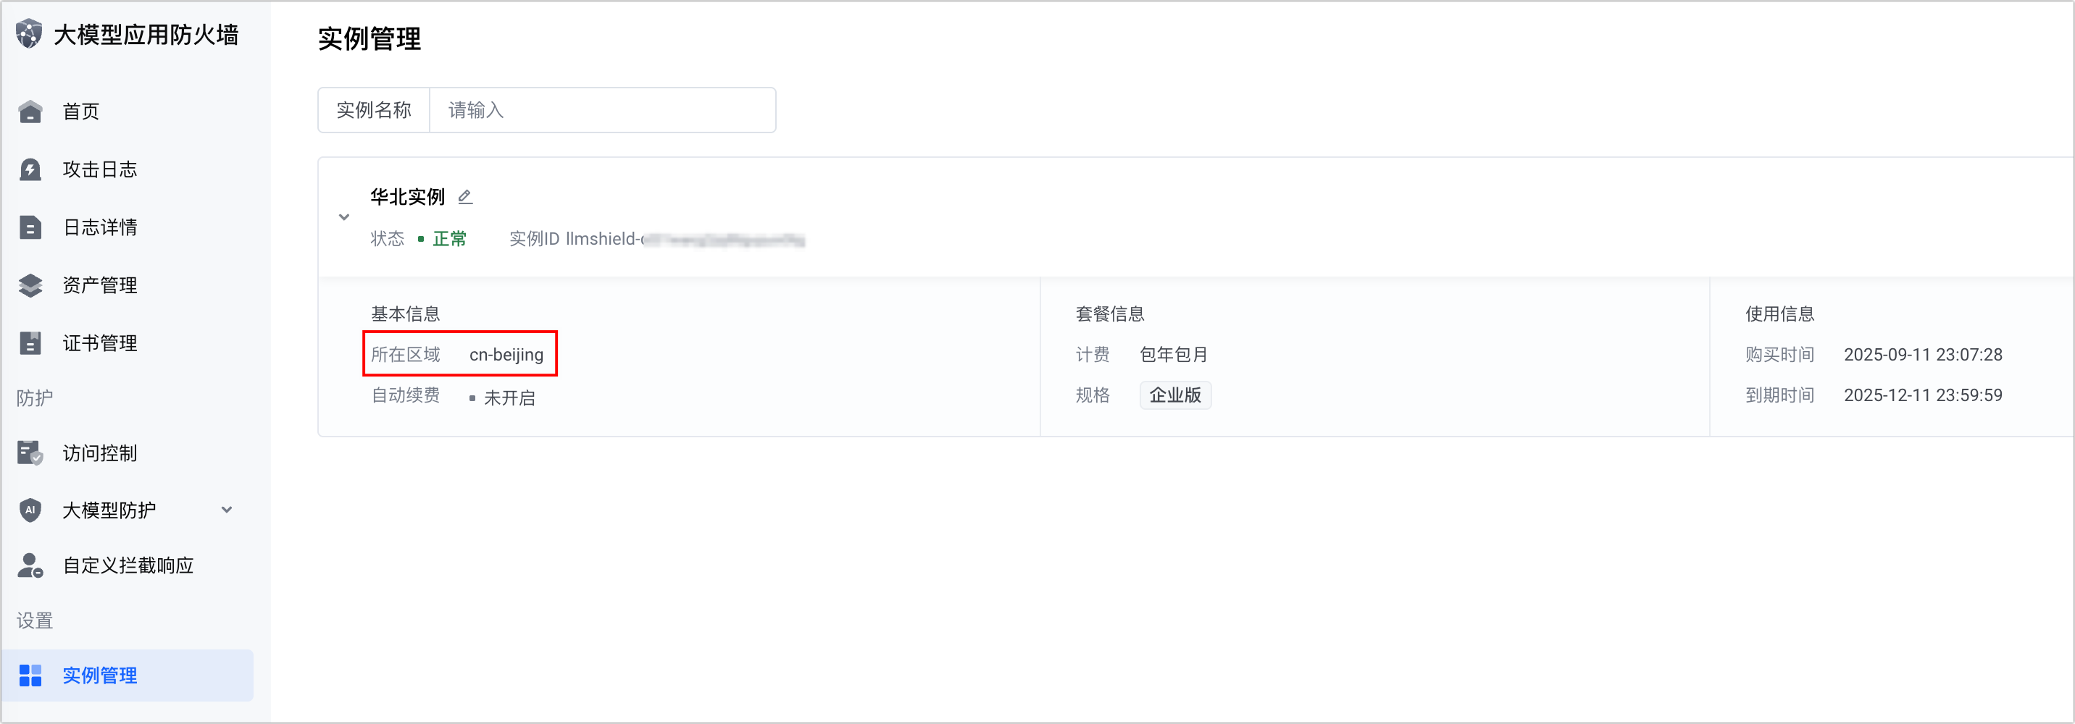The height and width of the screenshot is (724, 2075).
Task: Click the 到期时间 label
Action: point(1780,395)
